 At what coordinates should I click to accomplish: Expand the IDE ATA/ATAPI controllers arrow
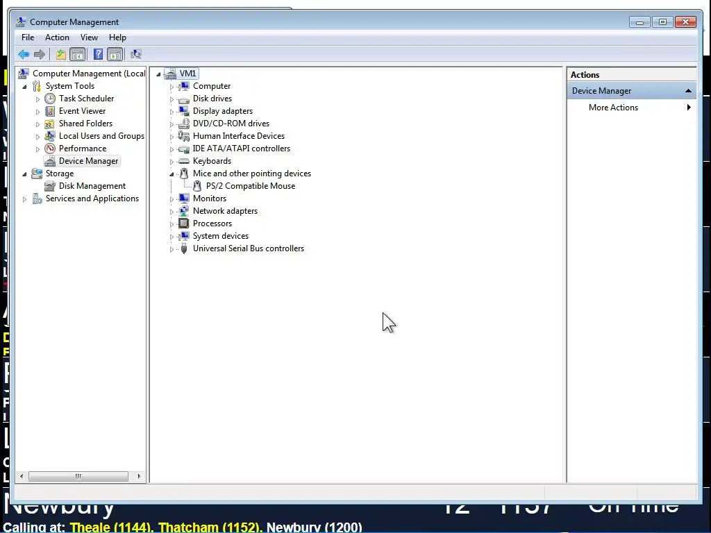tap(172, 149)
